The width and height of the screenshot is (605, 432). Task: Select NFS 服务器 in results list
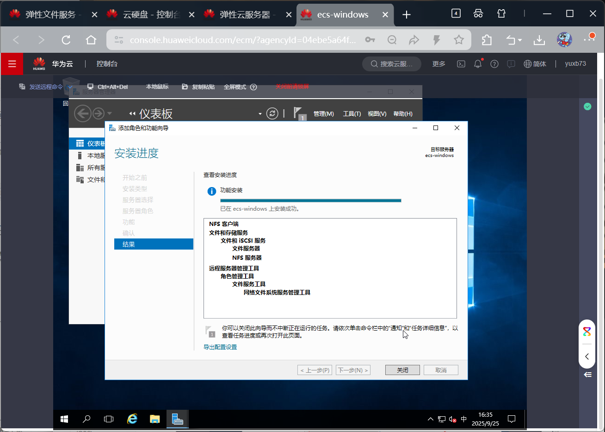click(247, 258)
